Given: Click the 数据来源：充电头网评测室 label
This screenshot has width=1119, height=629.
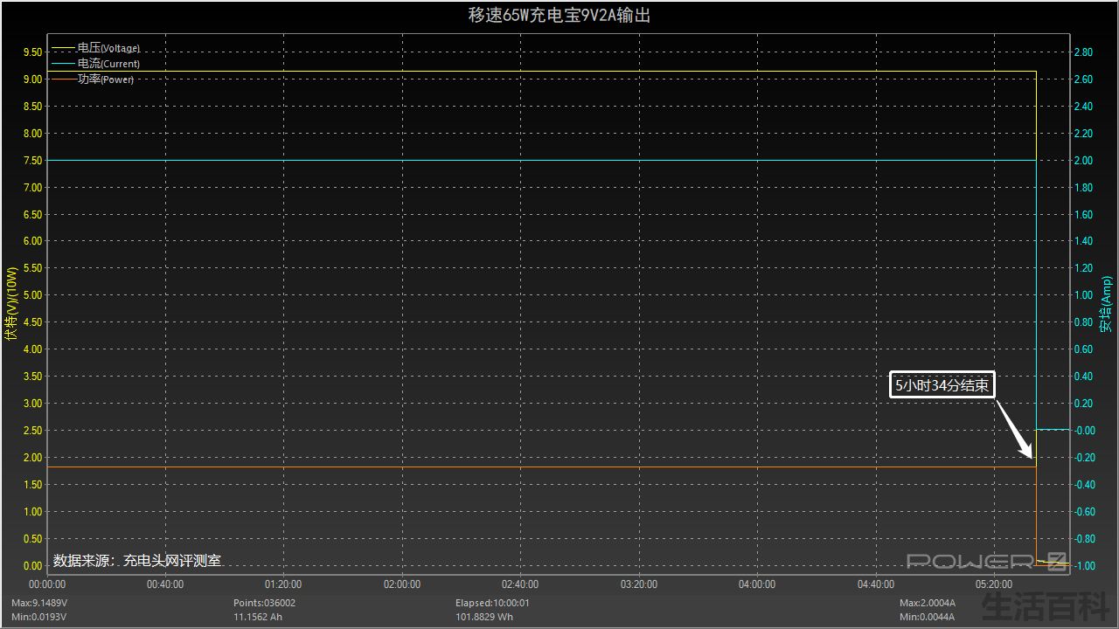Looking at the screenshot, I should coord(137,561).
